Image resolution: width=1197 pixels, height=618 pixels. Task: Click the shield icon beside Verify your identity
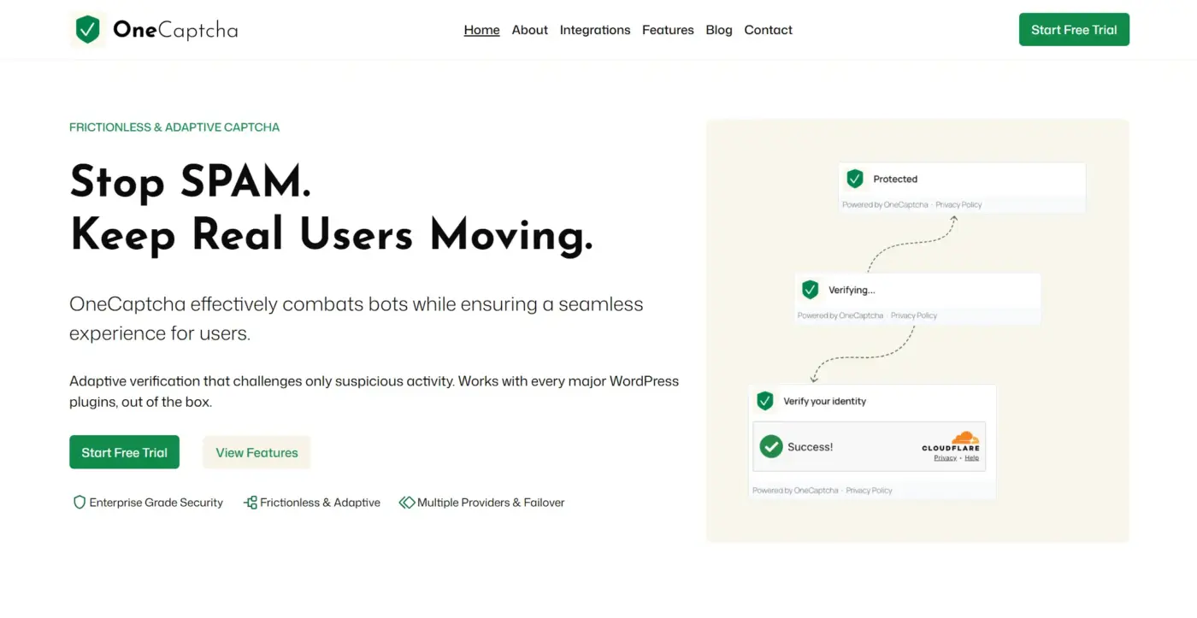(765, 401)
